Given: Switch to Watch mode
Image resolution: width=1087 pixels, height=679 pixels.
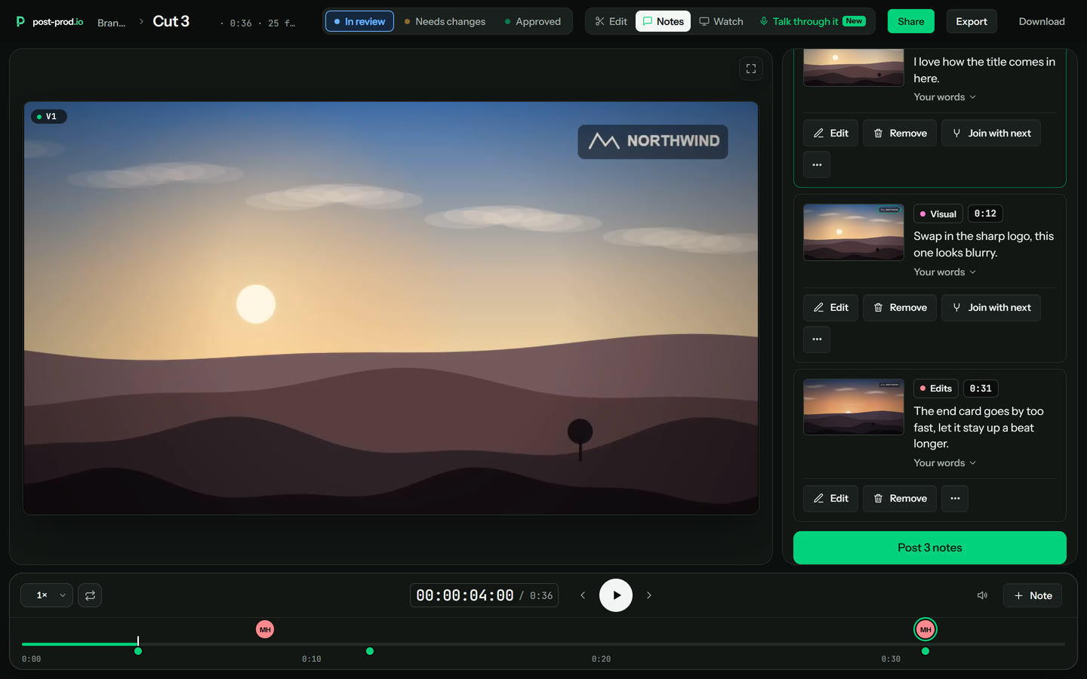Looking at the screenshot, I should (721, 21).
